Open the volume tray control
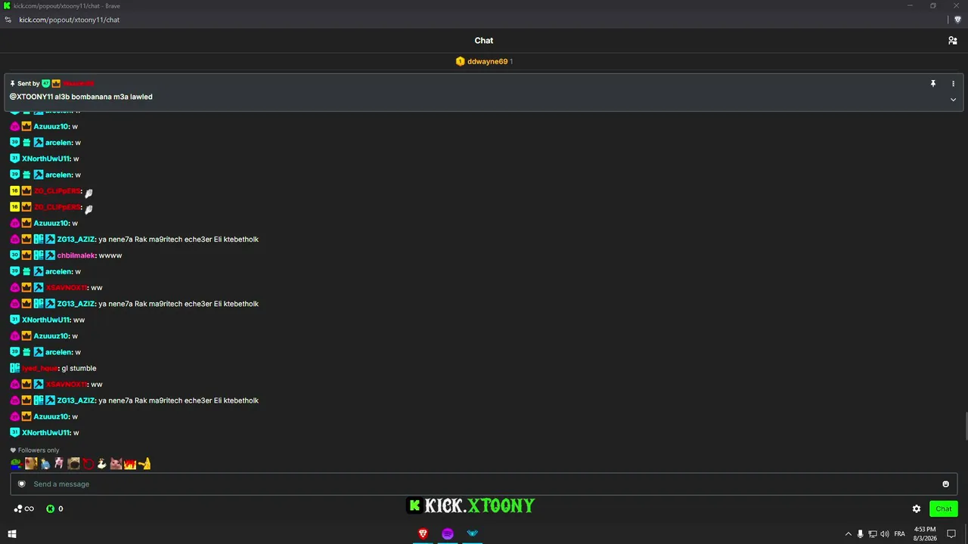Screen dimensions: 968x544 [884, 534]
